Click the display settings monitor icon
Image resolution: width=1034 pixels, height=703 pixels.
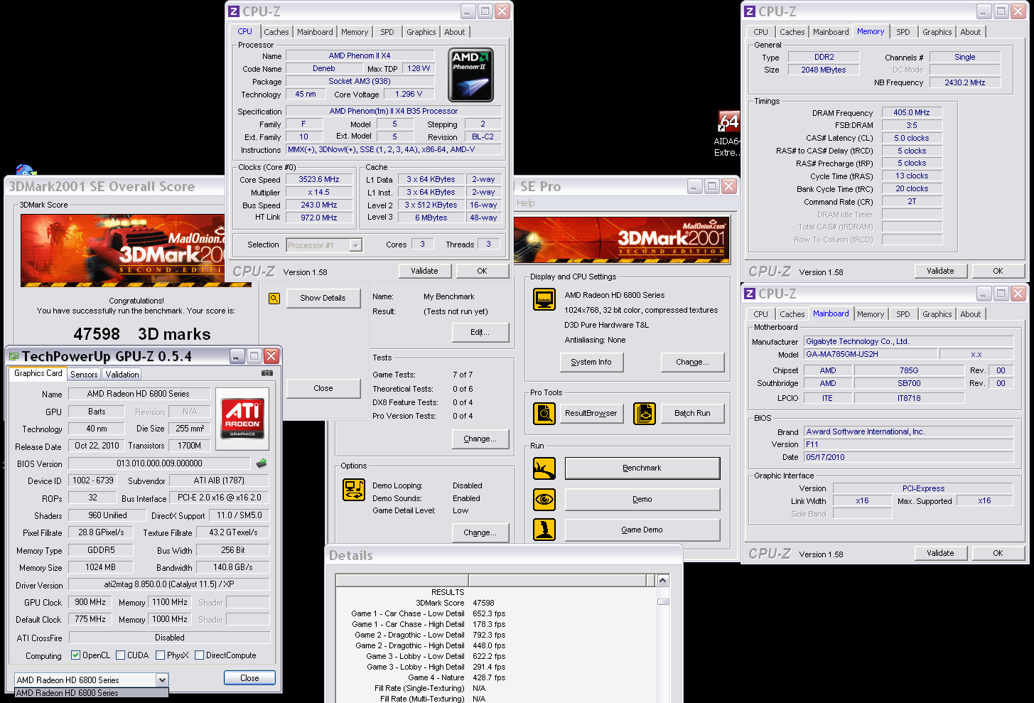544,299
